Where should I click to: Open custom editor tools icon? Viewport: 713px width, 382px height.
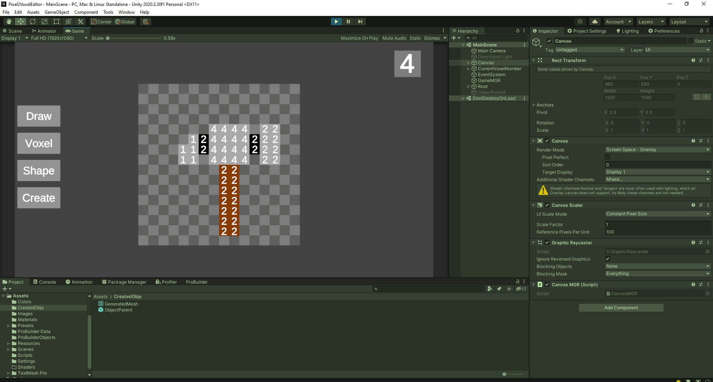pos(80,22)
